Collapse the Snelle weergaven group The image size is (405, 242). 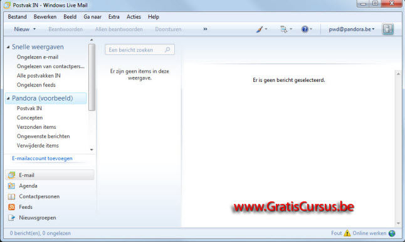[x=8, y=47]
